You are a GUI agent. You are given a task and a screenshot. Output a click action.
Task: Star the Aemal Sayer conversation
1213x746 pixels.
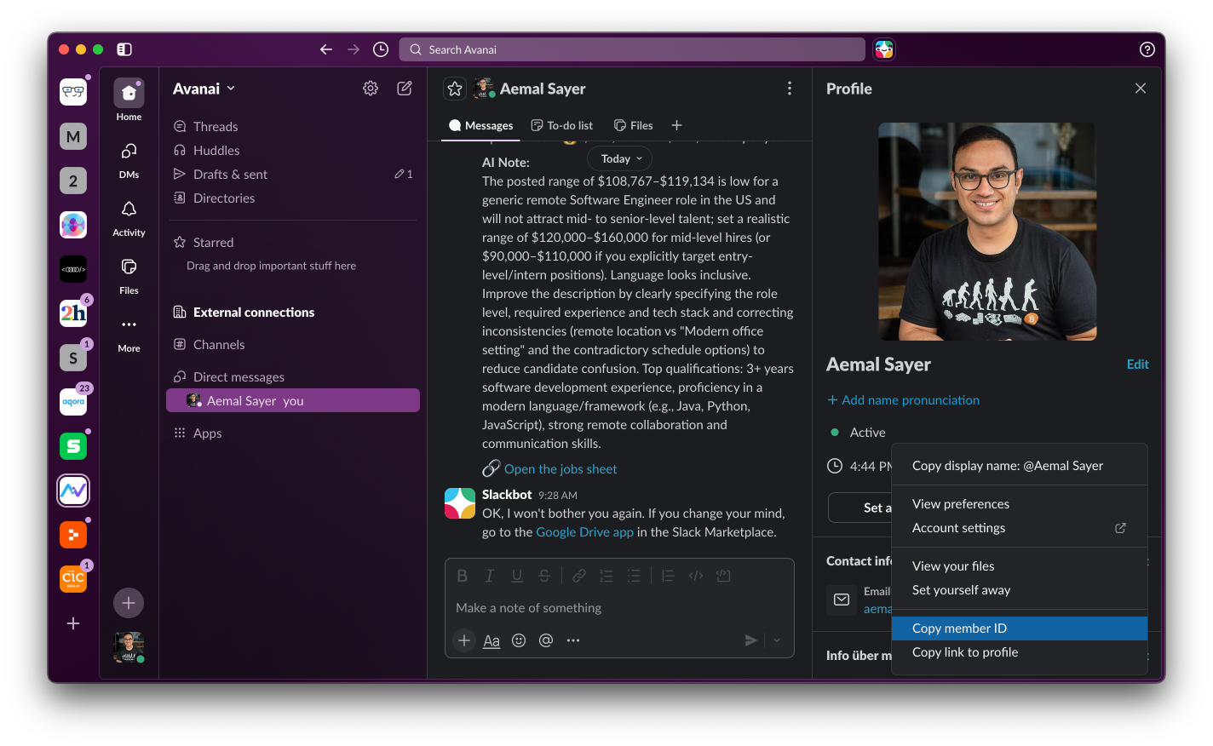pyautogui.click(x=455, y=89)
